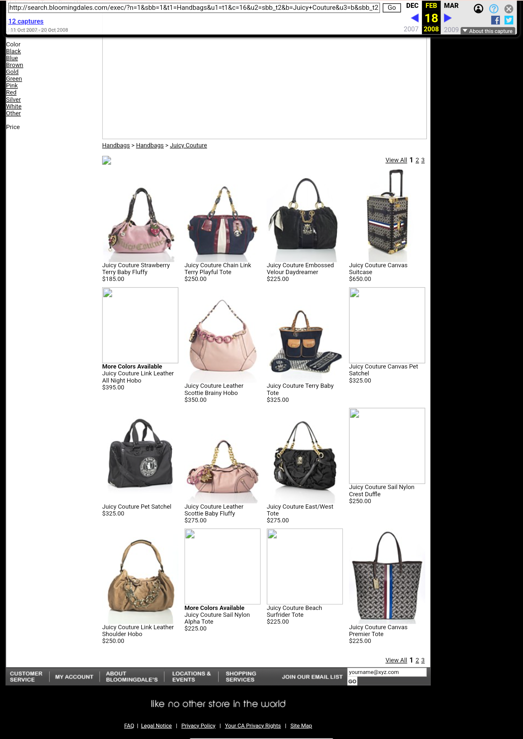Click the Wayback URL input field
Screen dimensions: 523x739
[x=194, y=8]
